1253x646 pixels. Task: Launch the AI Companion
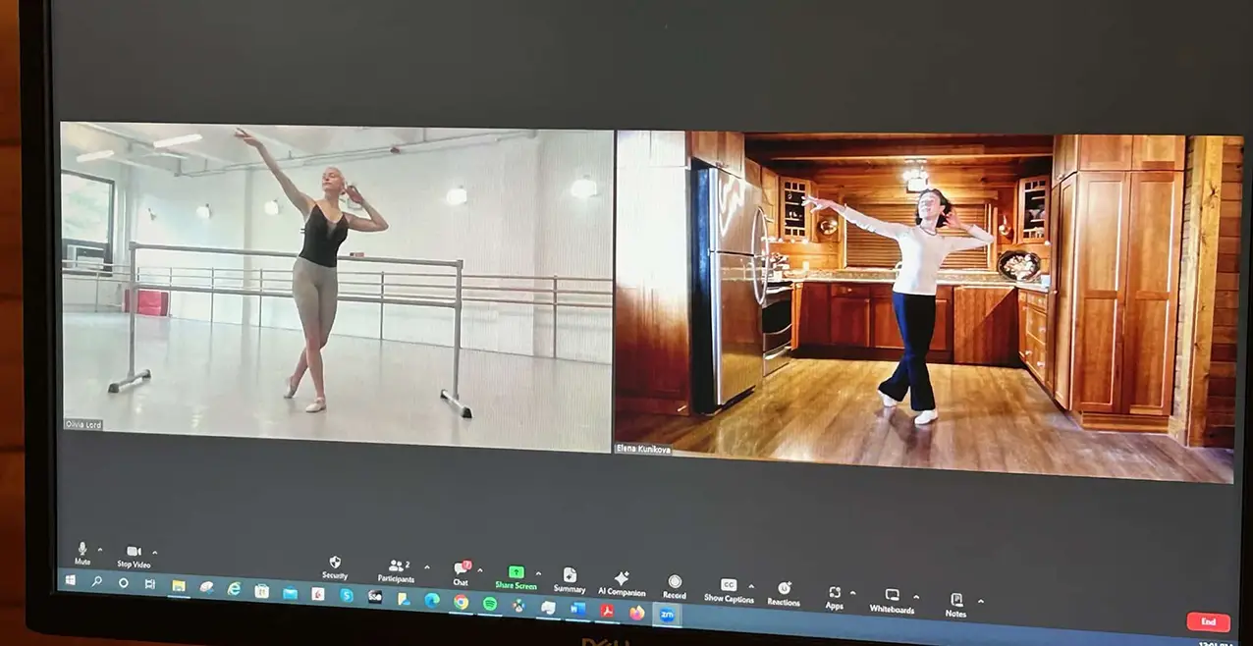click(622, 579)
